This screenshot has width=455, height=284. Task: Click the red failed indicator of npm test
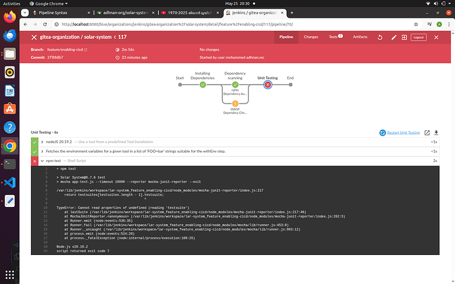(x=34, y=161)
